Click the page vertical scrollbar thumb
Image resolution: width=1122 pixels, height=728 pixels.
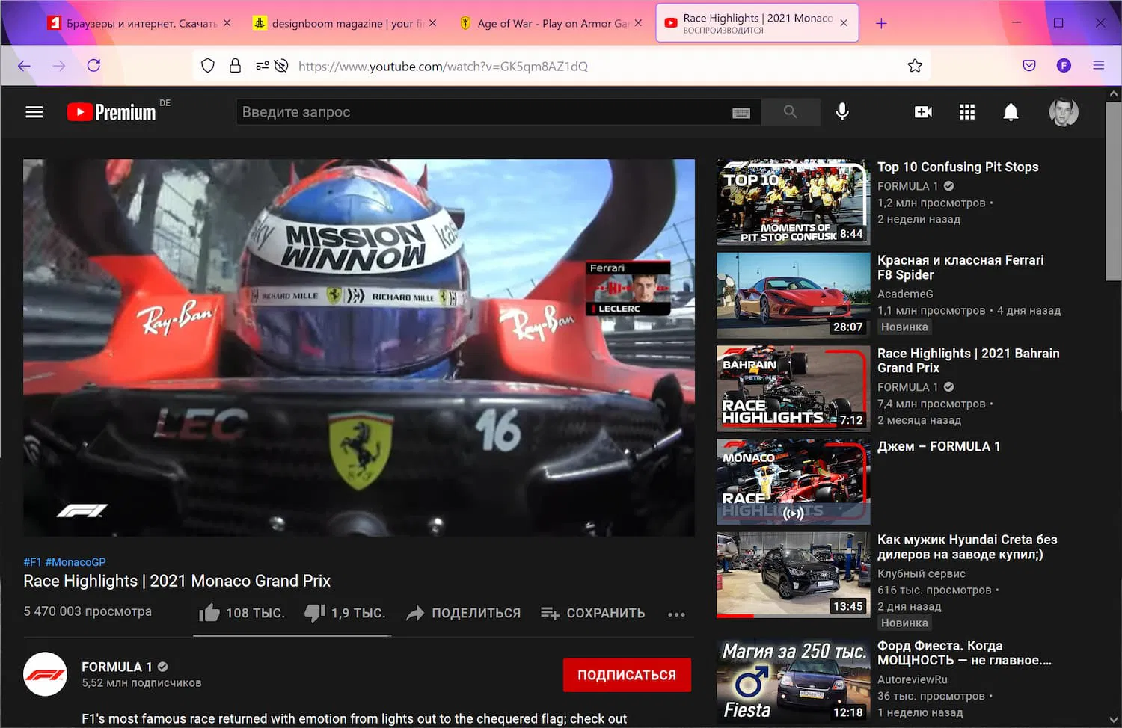[1113, 191]
